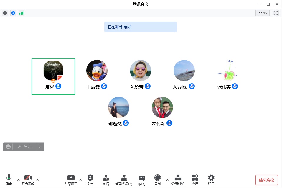Select 邹逸然's seaside avatar

[x=118, y=107]
